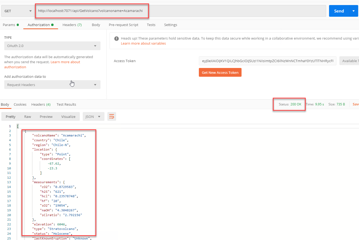
Task: Open the Headers (7) request tab
Action: coord(72,25)
